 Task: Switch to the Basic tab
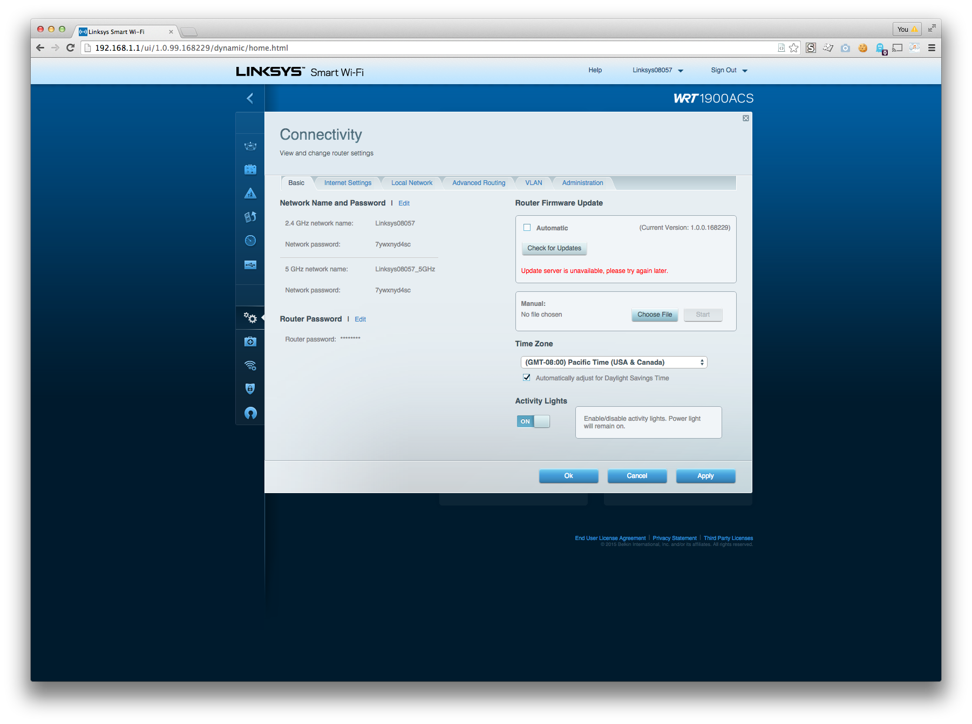click(296, 183)
